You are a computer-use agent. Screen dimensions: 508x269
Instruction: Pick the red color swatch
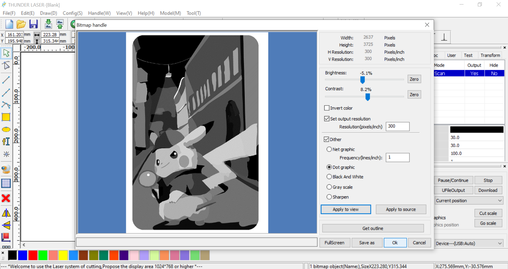click(33, 255)
